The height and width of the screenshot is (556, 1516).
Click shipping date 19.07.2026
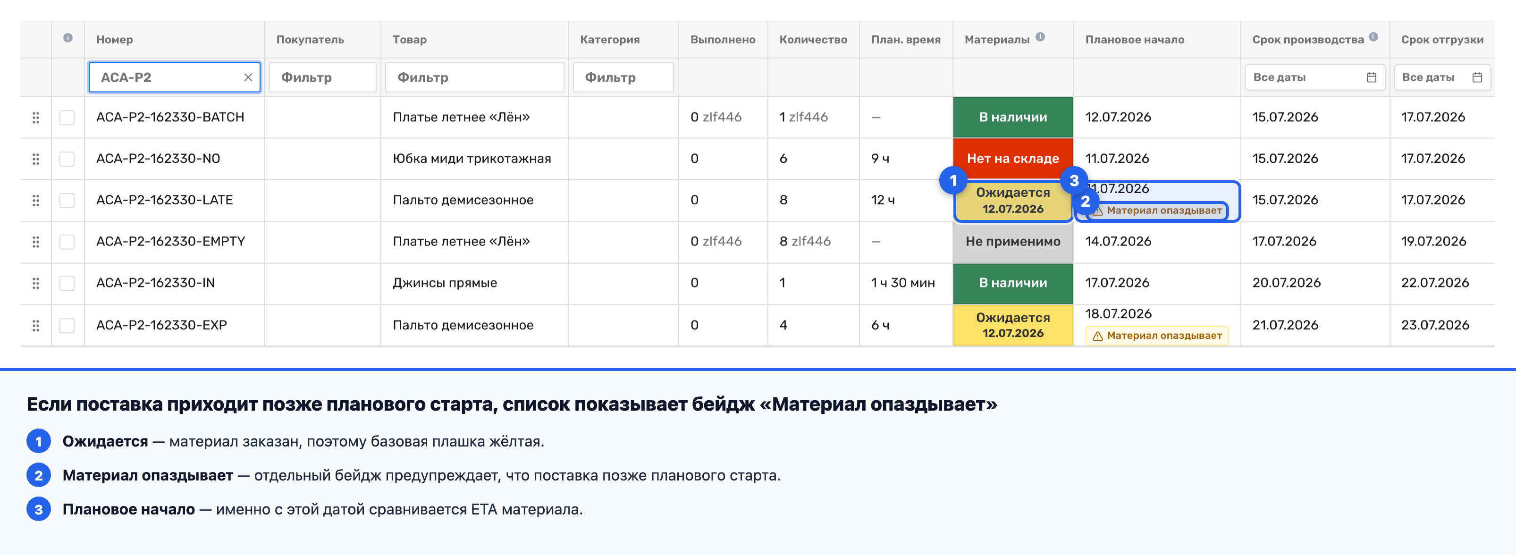tap(1433, 241)
